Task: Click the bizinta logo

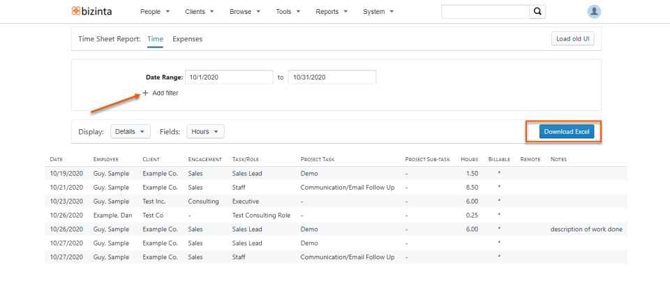Action: coord(92,12)
